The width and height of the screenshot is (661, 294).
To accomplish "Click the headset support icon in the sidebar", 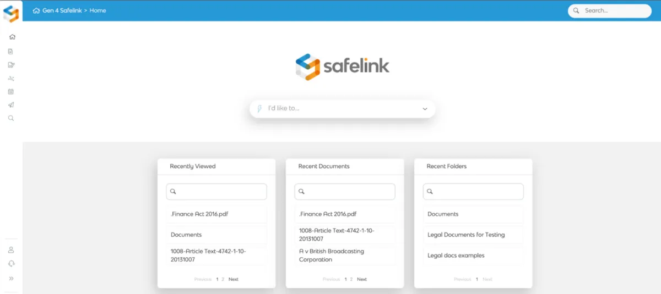I will (11, 264).
